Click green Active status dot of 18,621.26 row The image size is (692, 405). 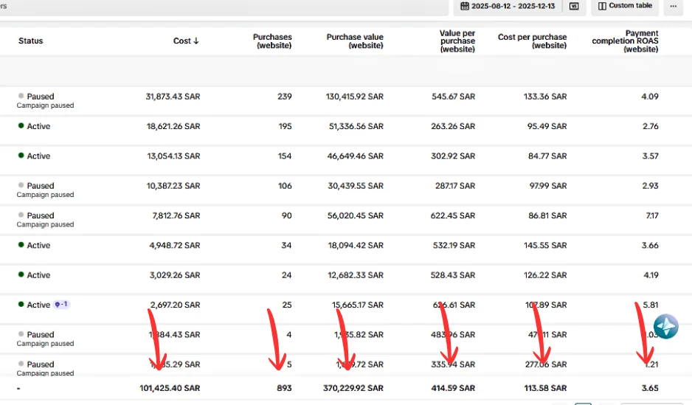[x=21, y=125]
